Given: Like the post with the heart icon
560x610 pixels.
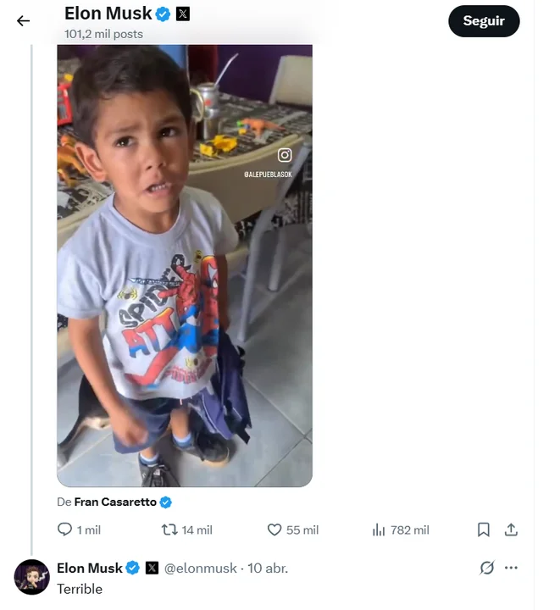Looking at the screenshot, I should (274, 530).
